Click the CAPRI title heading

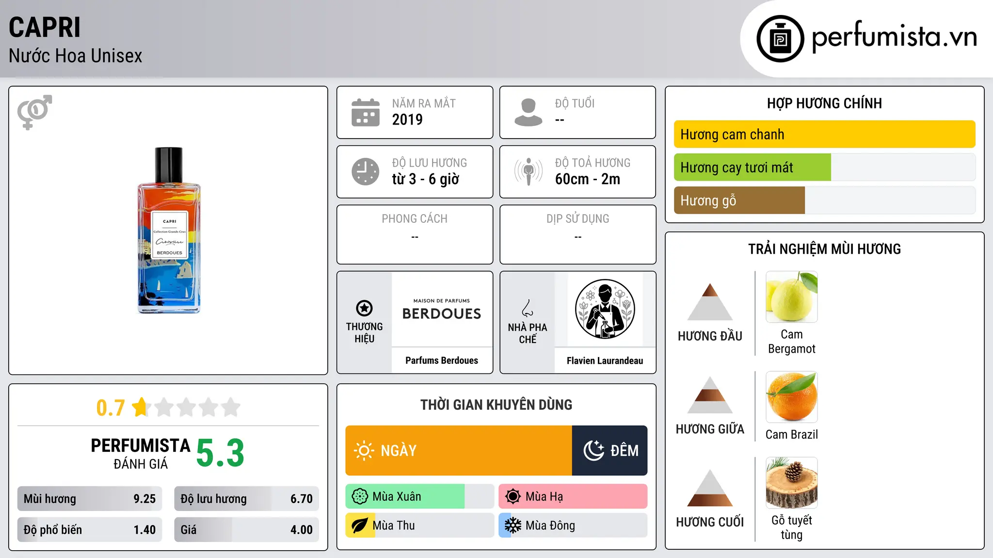(x=45, y=28)
